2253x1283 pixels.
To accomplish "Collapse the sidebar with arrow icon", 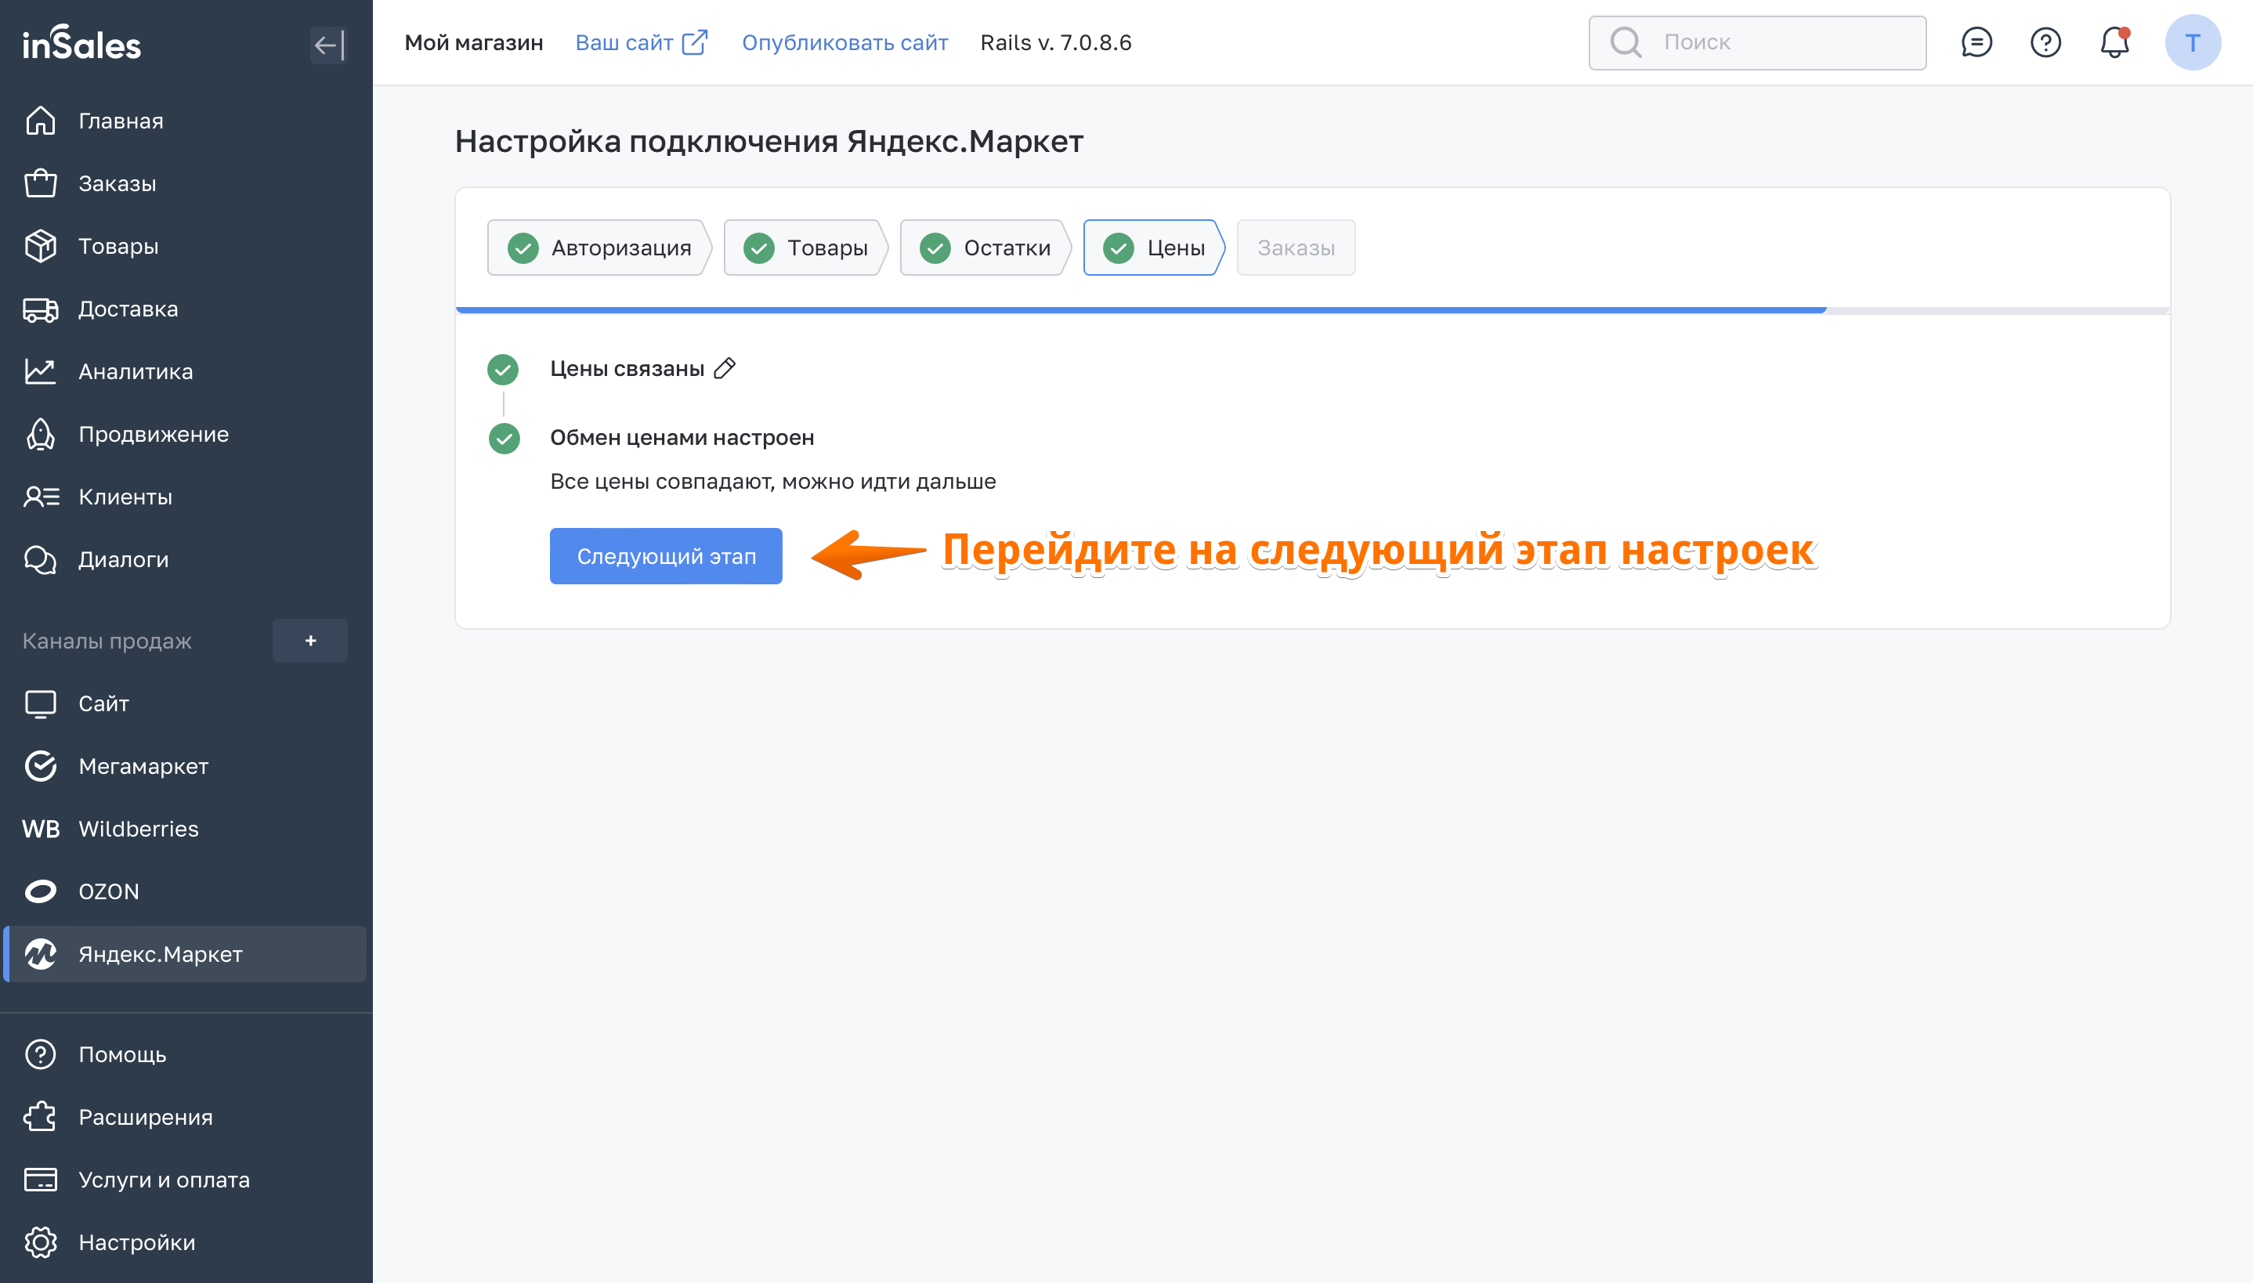I will click(329, 45).
